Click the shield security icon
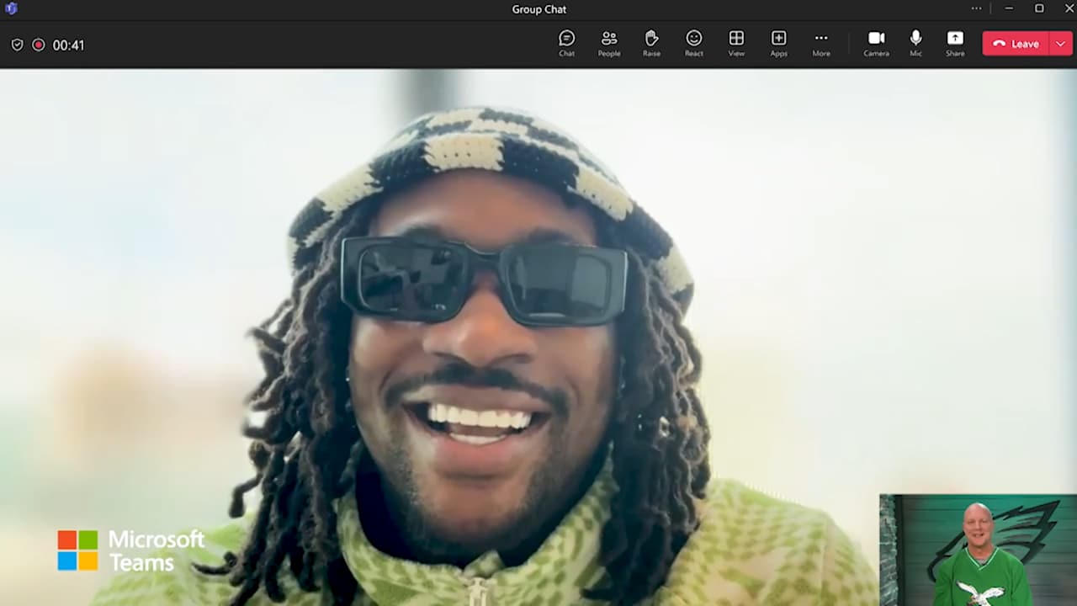Screen dimensions: 1077x606 (17, 45)
